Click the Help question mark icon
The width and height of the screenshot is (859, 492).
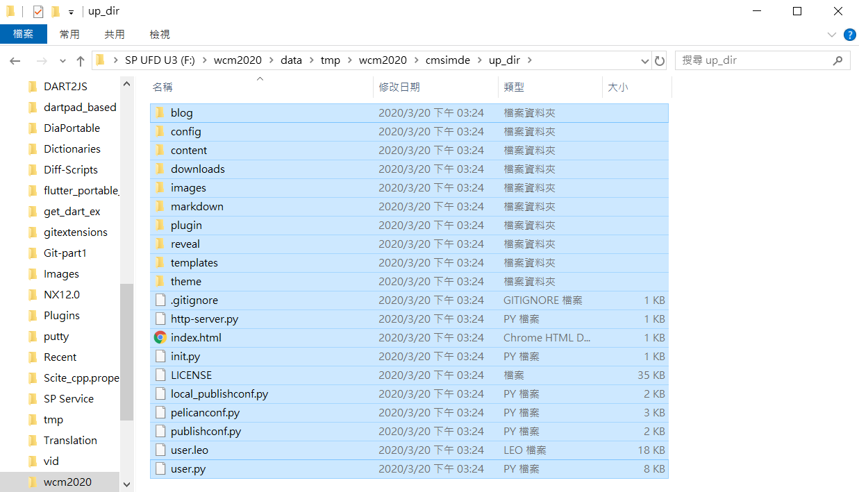849,35
